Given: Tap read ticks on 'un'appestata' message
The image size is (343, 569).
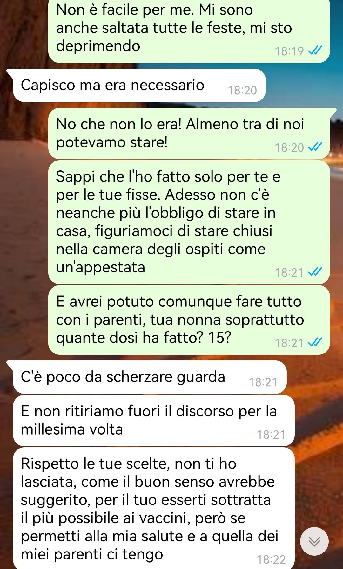Looking at the screenshot, I should [x=315, y=272].
